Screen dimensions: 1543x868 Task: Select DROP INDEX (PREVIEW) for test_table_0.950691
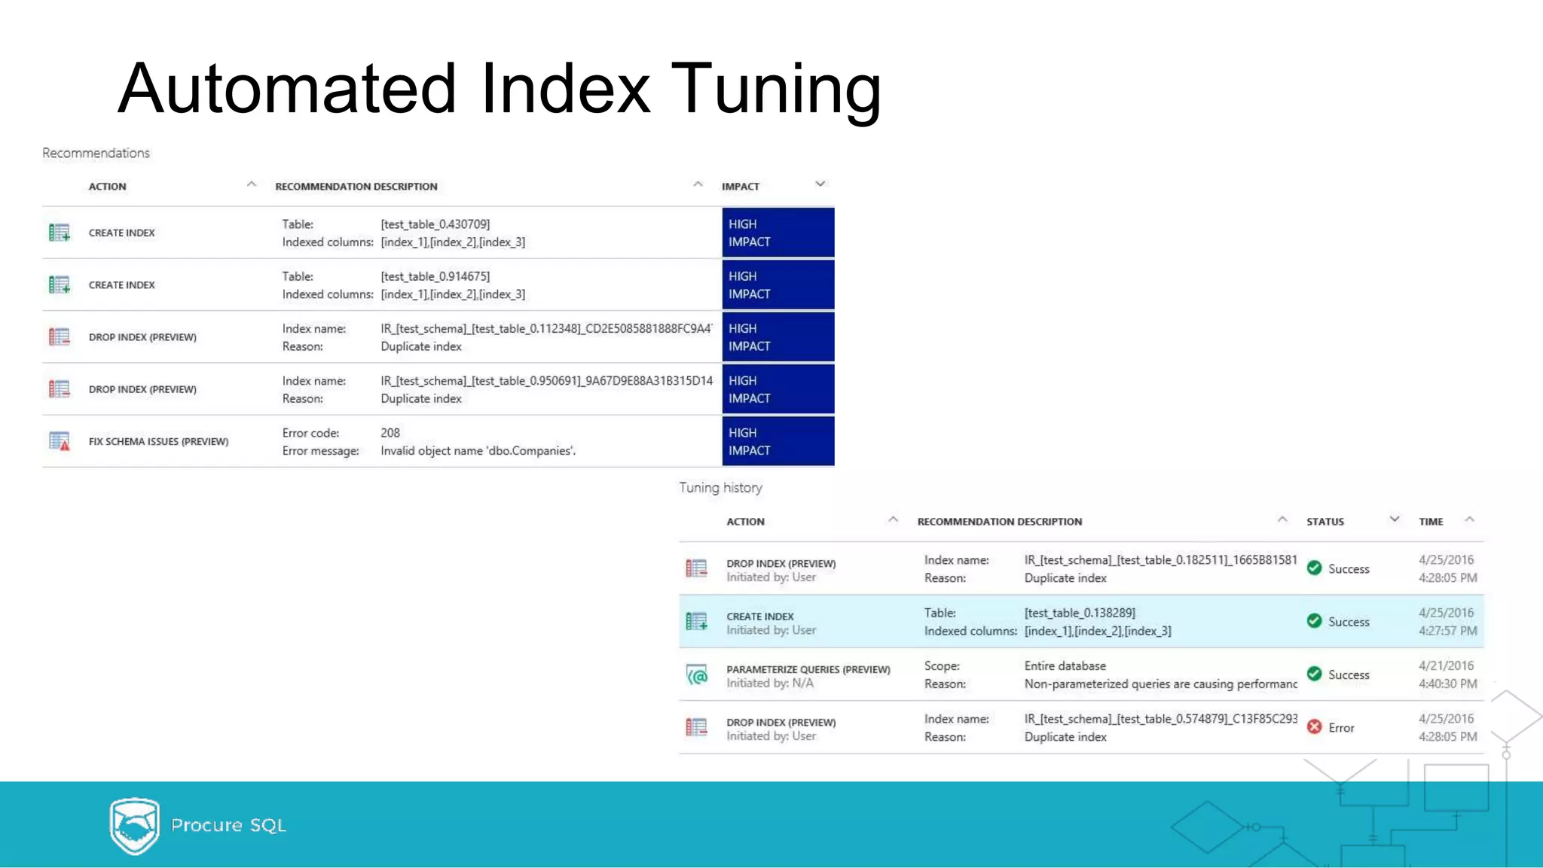point(142,389)
